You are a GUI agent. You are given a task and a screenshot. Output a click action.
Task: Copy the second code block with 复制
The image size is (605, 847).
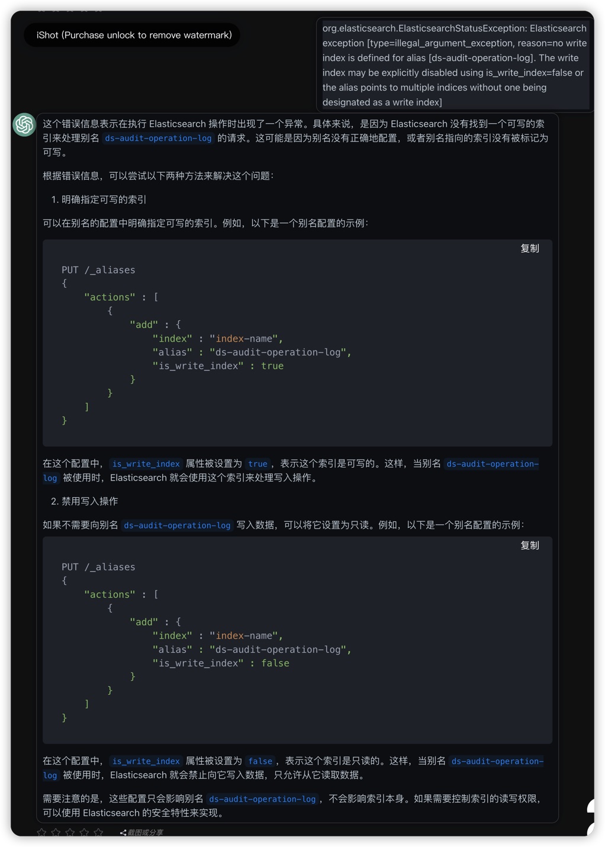coord(529,546)
